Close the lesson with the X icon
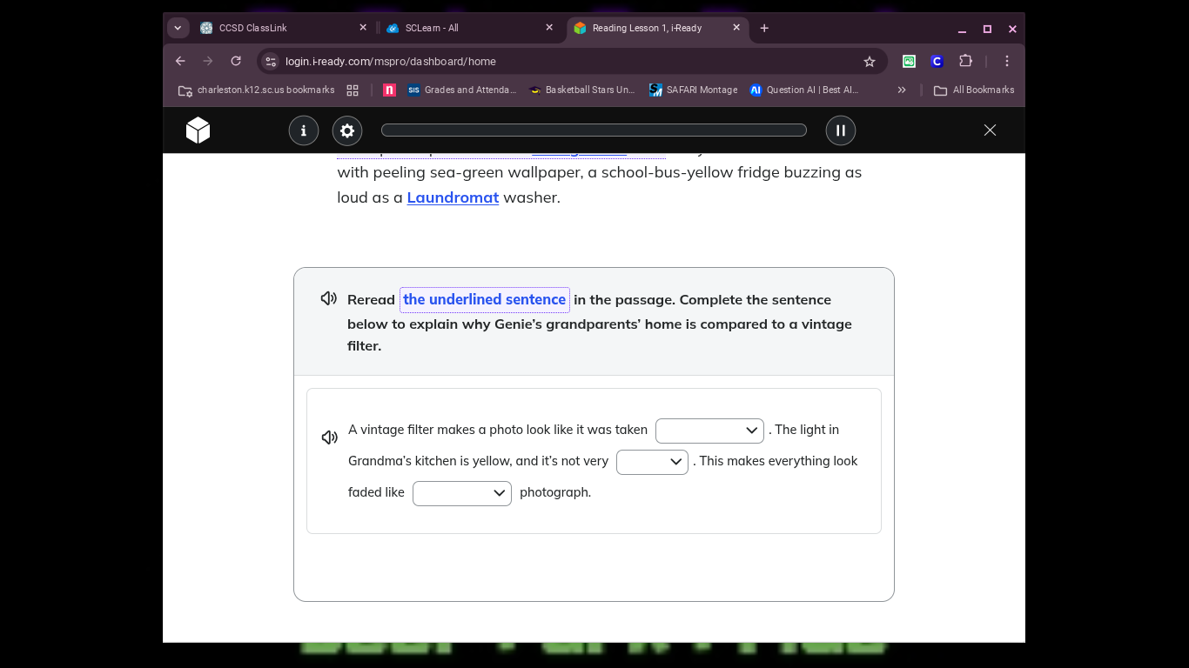This screenshot has width=1189, height=668. 990,130
